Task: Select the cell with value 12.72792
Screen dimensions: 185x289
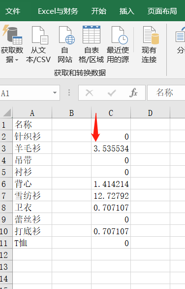Action: tap(111, 195)
